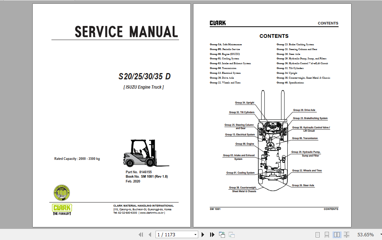
Task: Open the zoom level dropdown arrow
Action: (x=381, y=235)
